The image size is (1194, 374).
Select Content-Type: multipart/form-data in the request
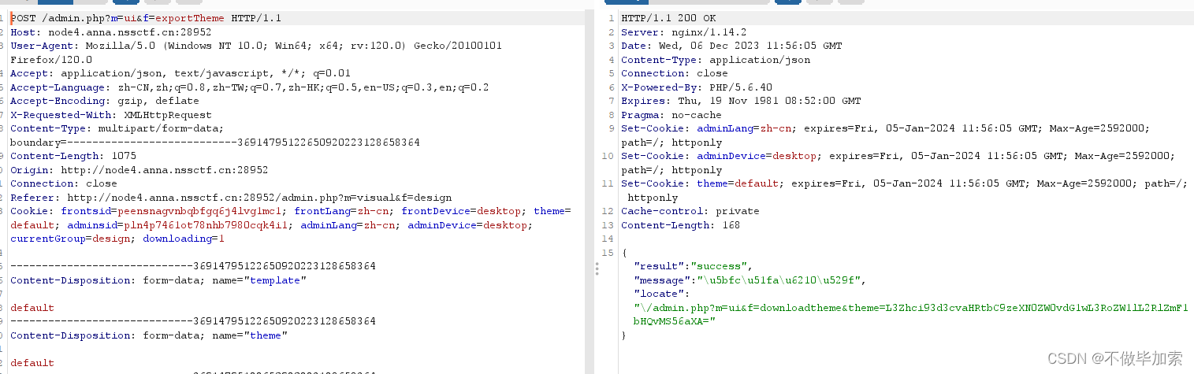[x=117, y=128]
